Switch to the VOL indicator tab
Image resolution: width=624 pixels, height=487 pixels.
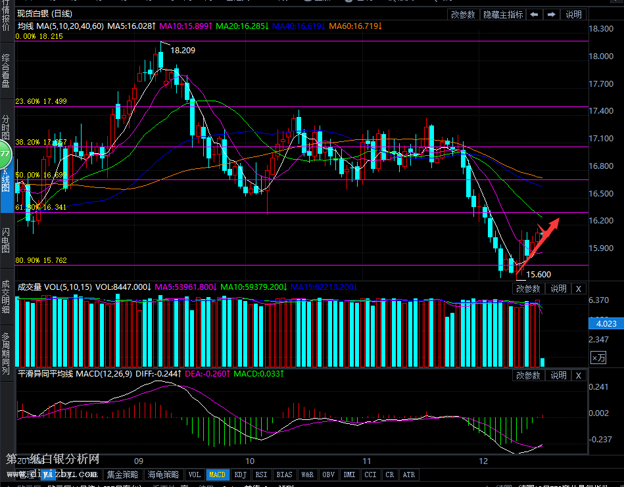coord(195,475)
